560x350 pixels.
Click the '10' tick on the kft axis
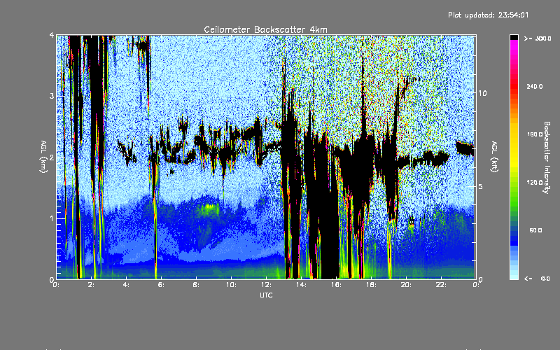point(482,93)
